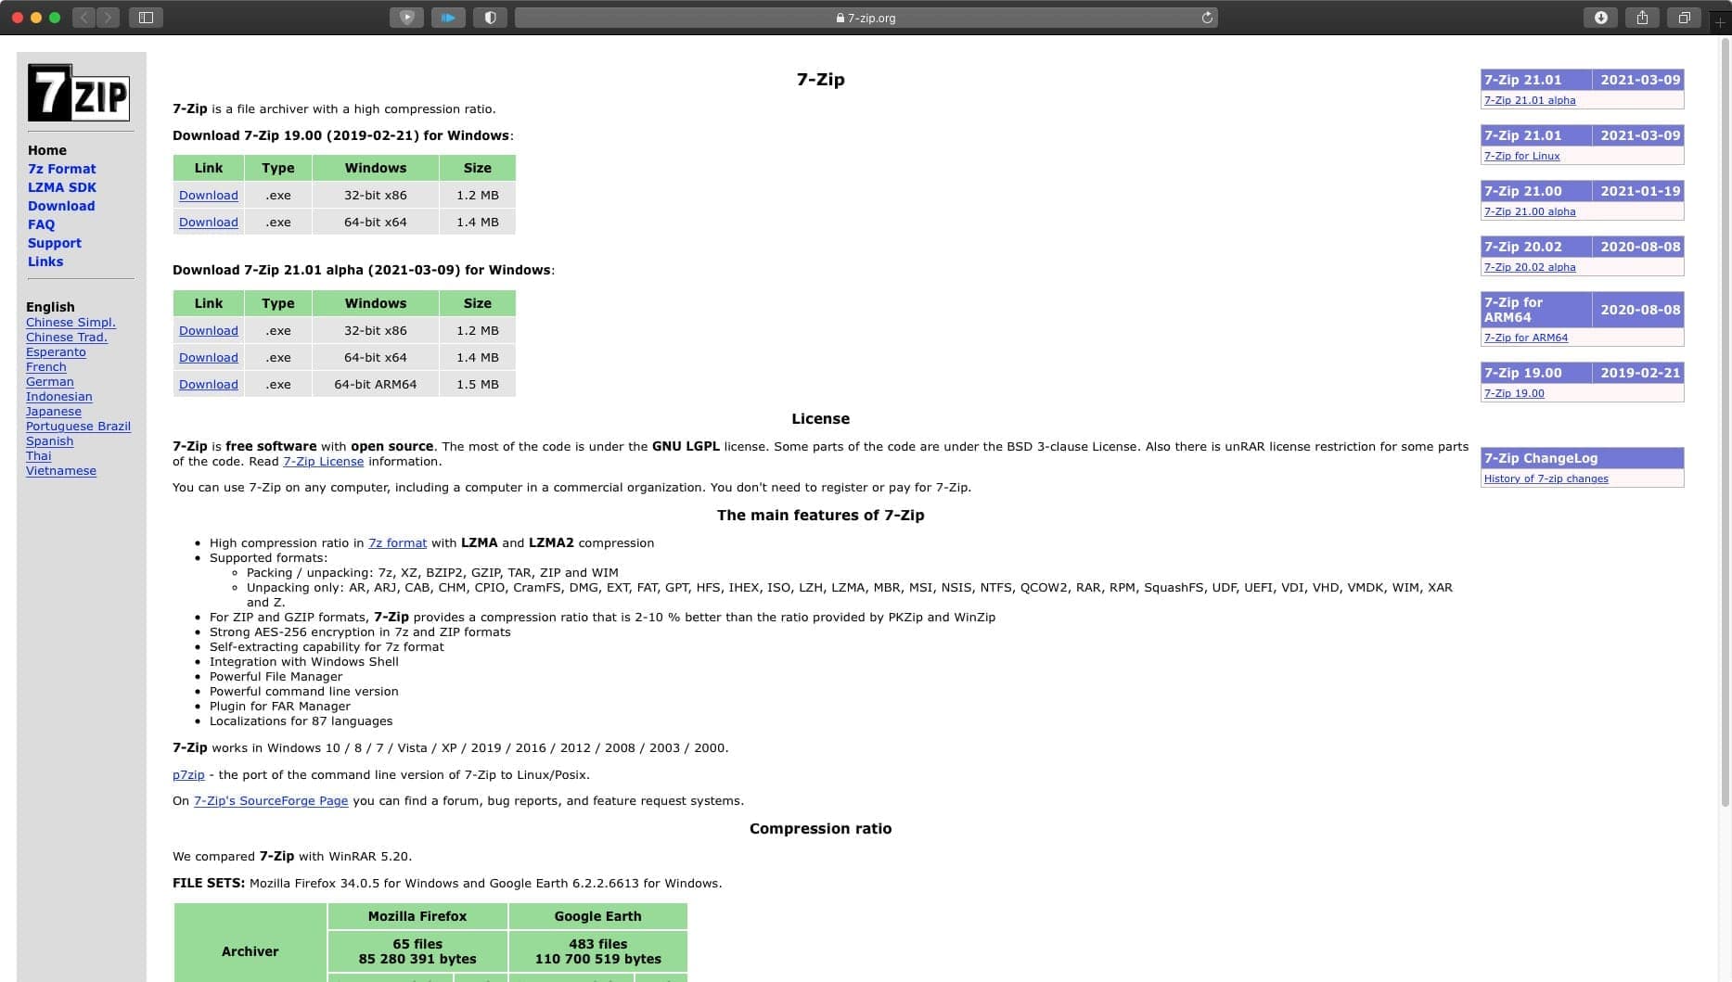The width and height of the screenshot is (1732, 982).
Task: Open the LZMA SDK sidebar link
Action: pos(62,187)
